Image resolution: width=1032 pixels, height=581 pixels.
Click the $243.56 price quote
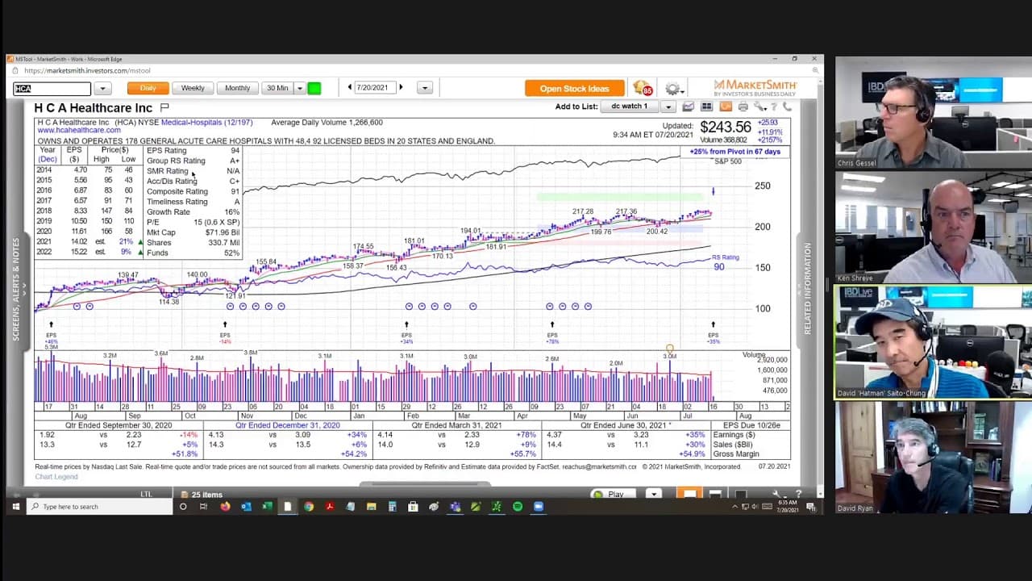(725, 127)
